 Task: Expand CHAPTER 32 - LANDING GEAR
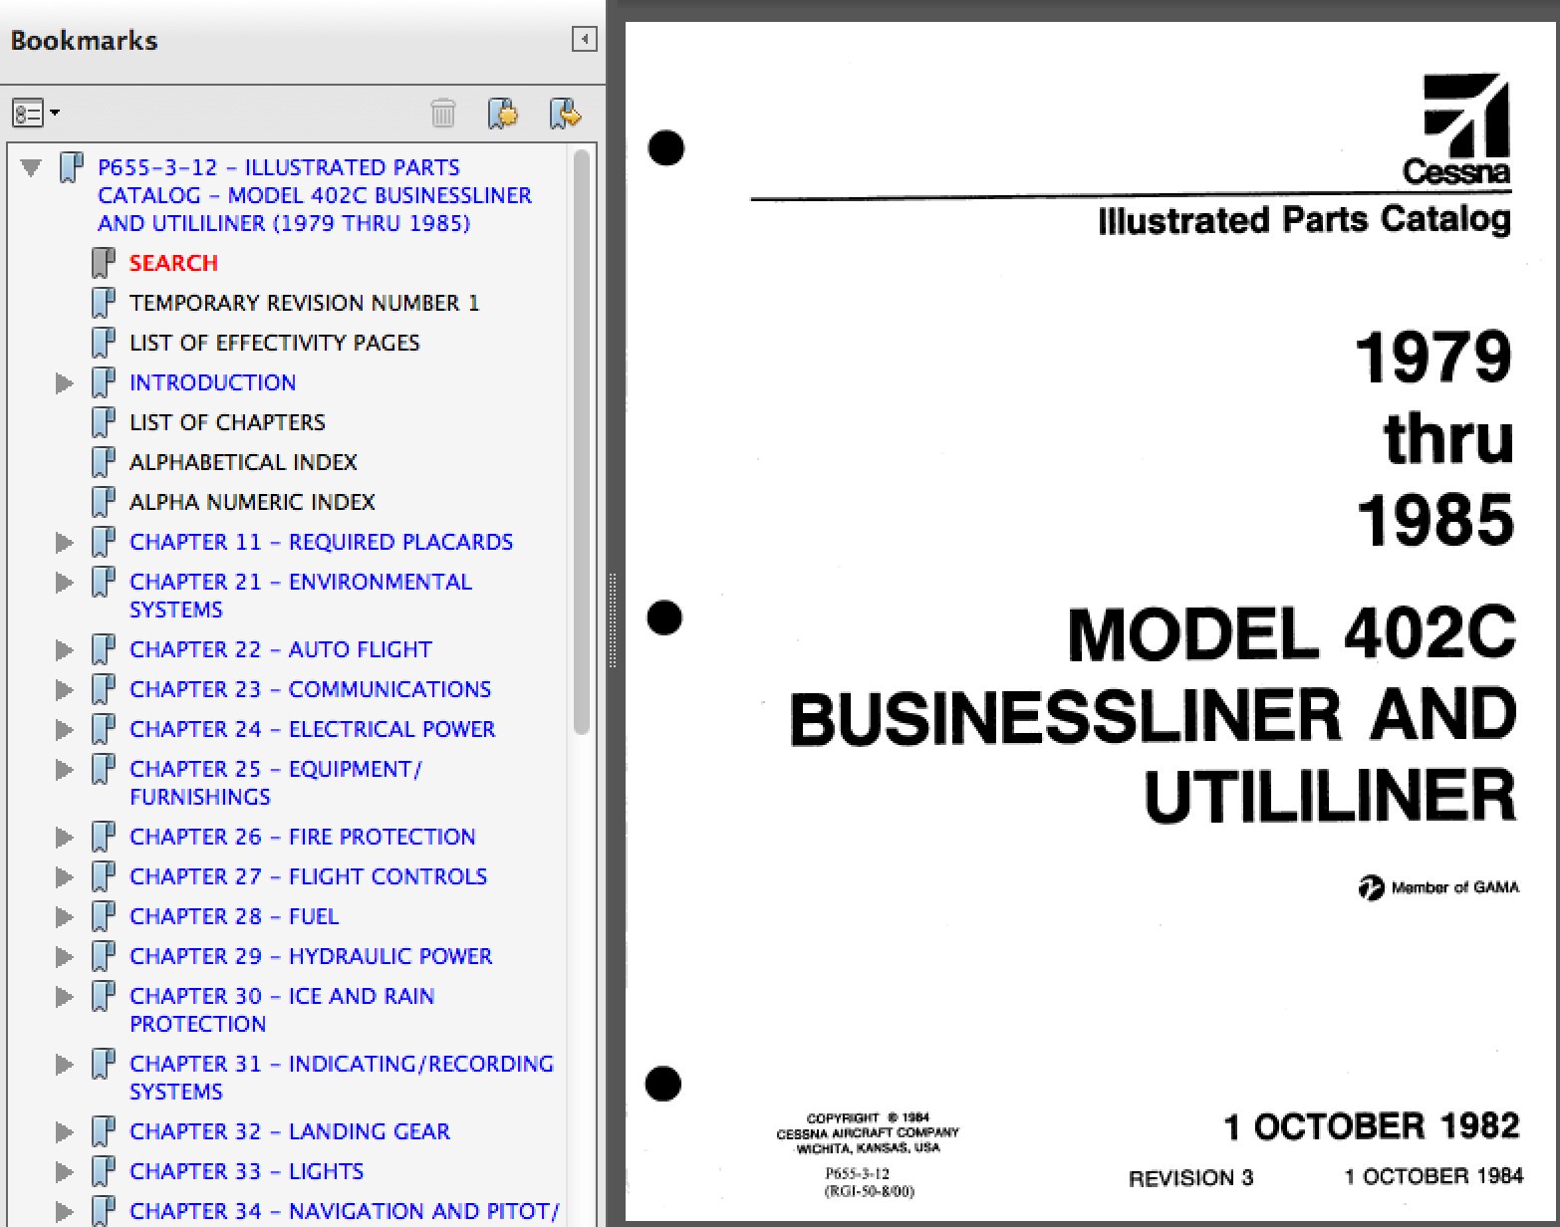(x=64, y=1131)
